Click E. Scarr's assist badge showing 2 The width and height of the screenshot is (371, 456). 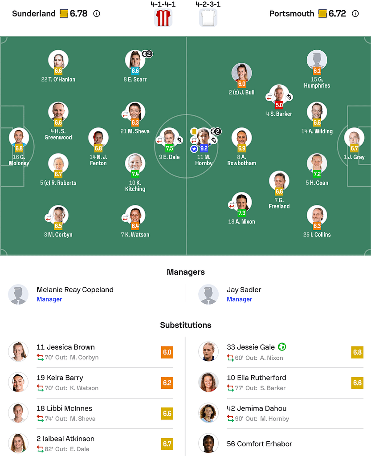[147, 53]
